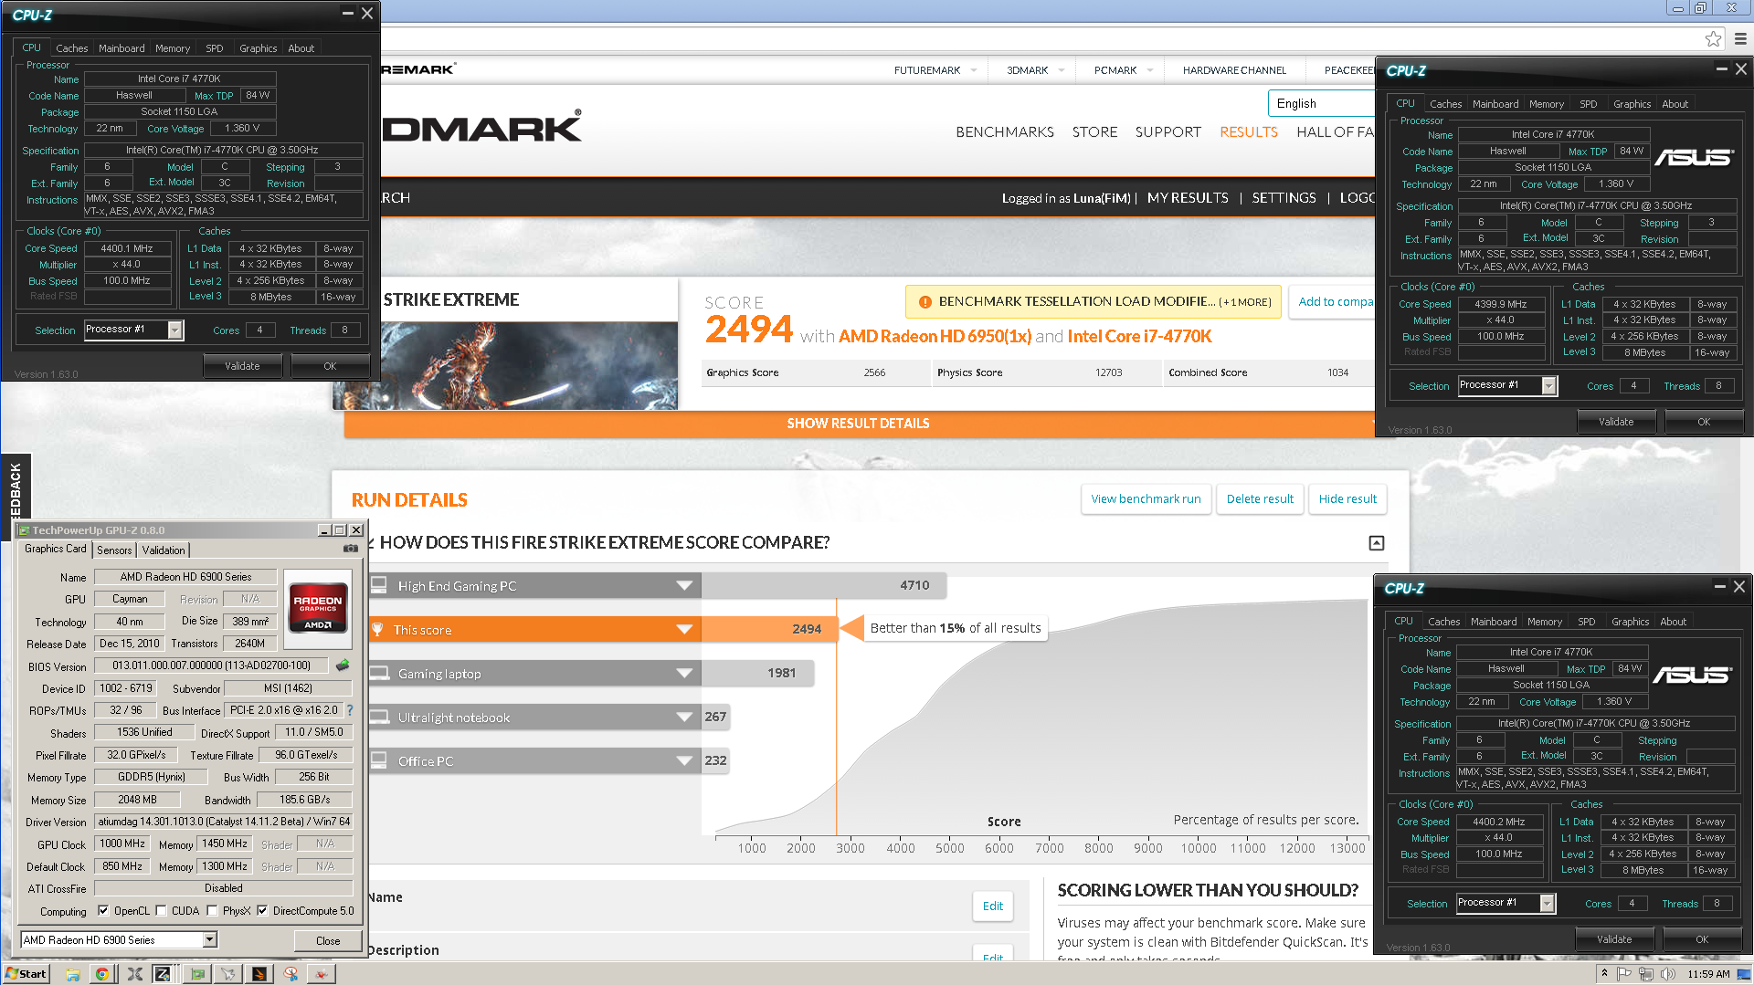1754x985 pixels.
Task: Click the Windows Start button
Action: pos(26,974)
